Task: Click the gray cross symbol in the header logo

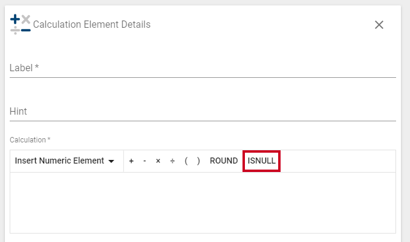Action: click(x=26, y=19)
